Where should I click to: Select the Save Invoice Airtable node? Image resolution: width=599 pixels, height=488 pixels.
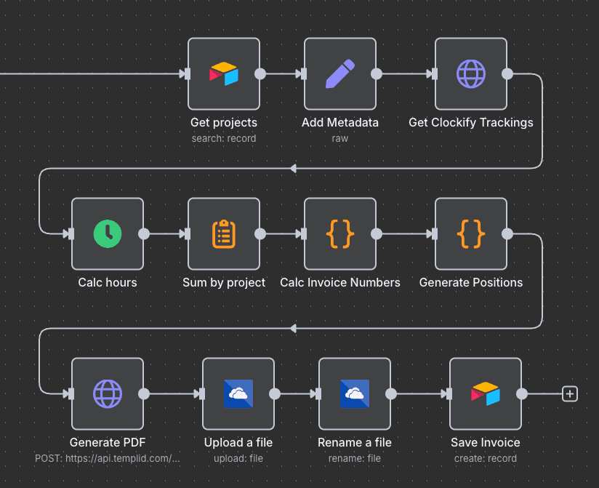[486, 394]
